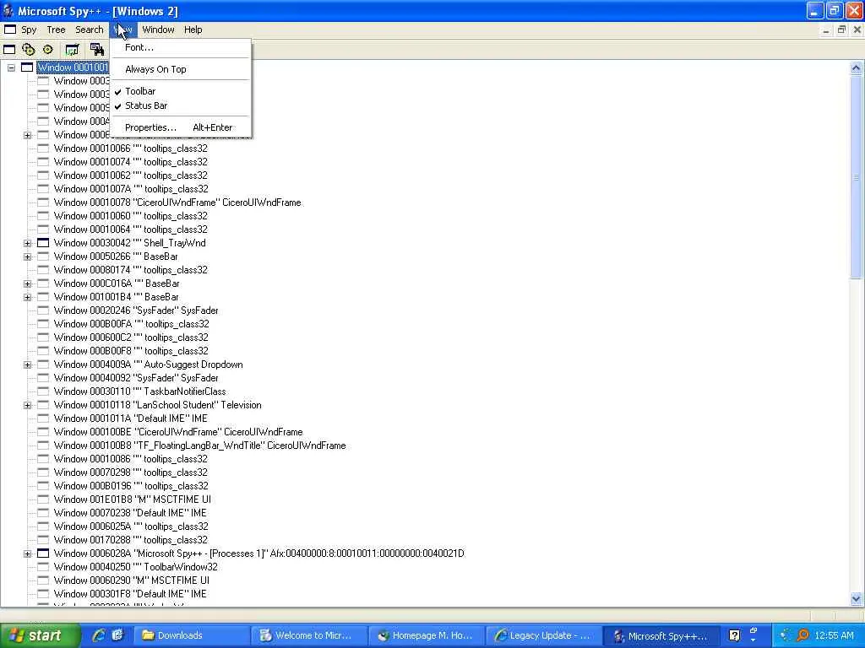Click the icon beside Window 00020246 SysFader row
Screen dimensions: 865x648
(43, 310)
